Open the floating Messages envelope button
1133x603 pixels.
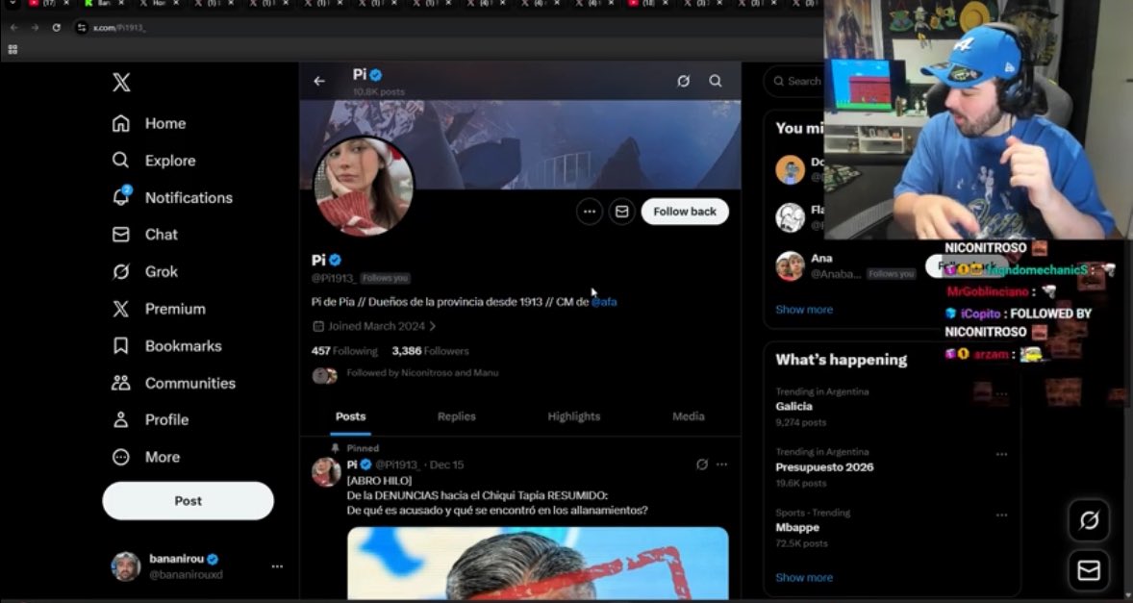(1089, 570)
